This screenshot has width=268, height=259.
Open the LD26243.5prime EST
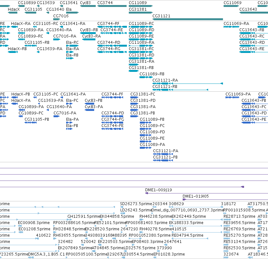(123, 213)
